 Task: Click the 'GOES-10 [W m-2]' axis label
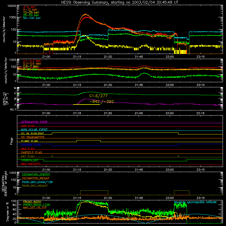click(x=6, y=99)
